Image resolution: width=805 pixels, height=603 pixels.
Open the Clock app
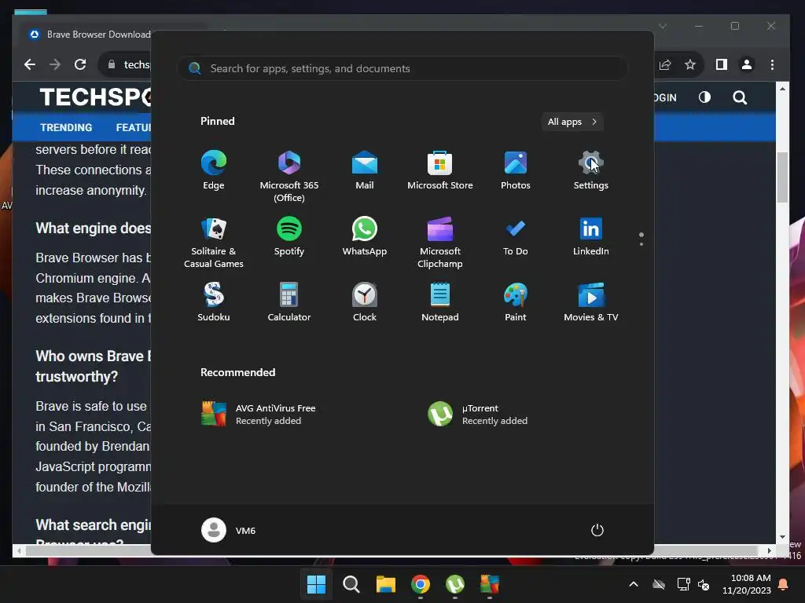click(x=365, y=302)
